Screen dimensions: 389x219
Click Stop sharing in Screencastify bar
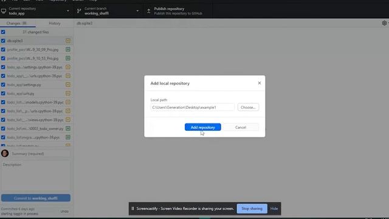point(252,209)
